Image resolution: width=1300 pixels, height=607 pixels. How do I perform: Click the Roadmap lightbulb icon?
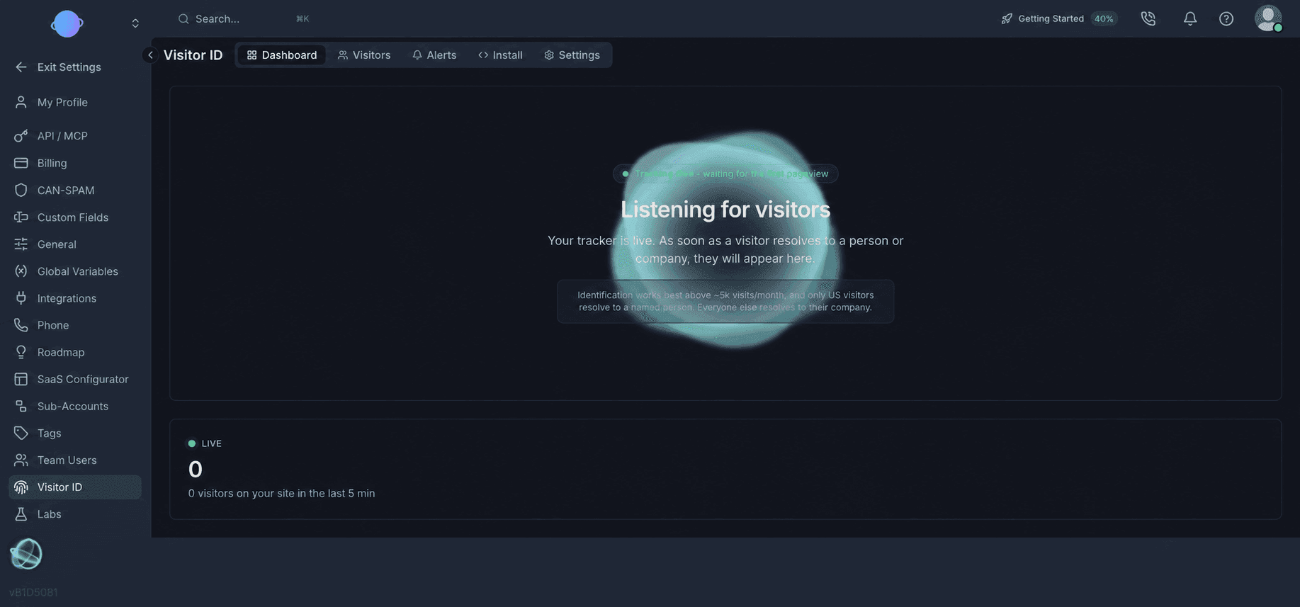21,352
